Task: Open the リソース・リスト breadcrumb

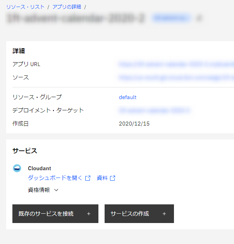Action: (25, 7)
